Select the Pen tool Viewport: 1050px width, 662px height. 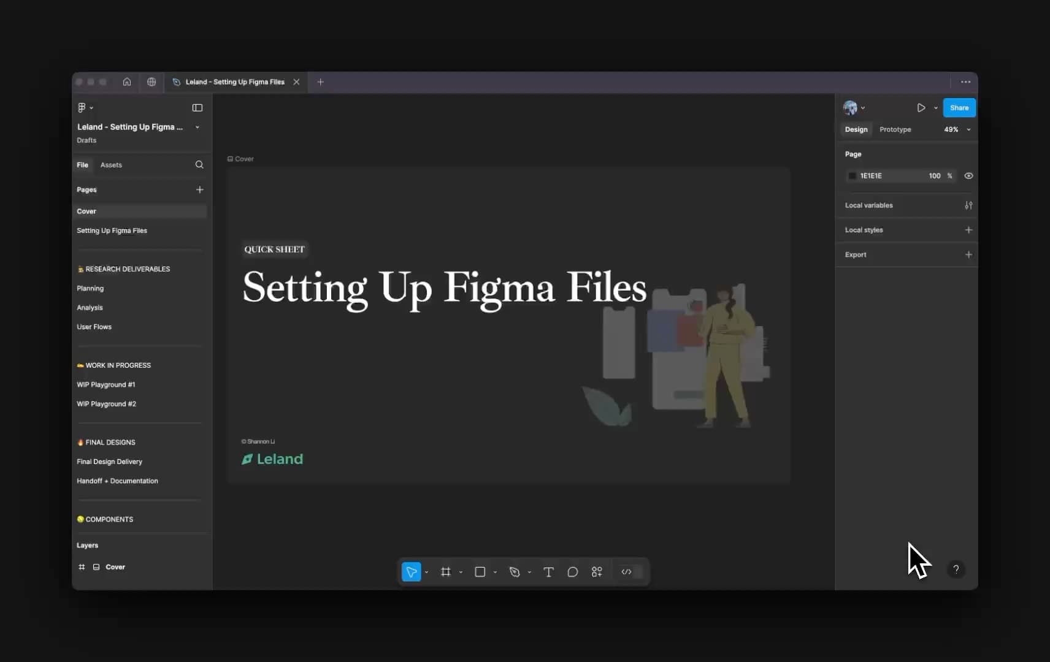click(515, 572)
